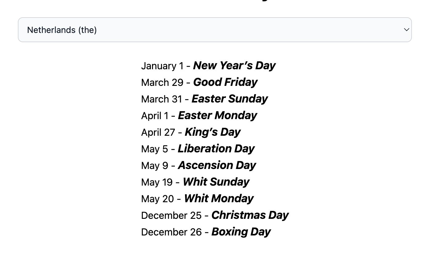The height and width of the screenshot is (253, 447).
Task: Select the Easter Monday holiday
Action: [x=217, y=115]
